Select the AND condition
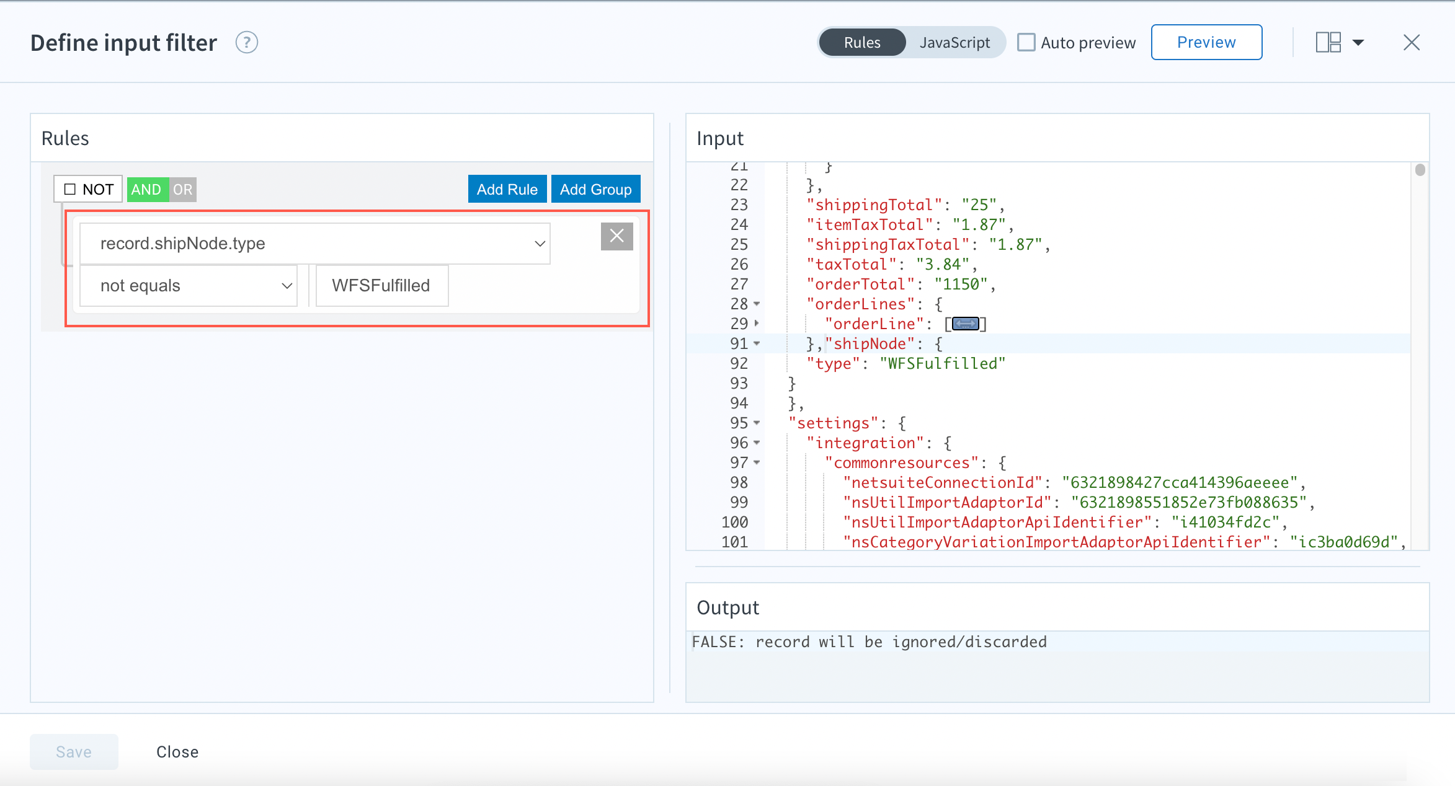The width and height of the screenshot is (1455, 786). click(146, 190)
